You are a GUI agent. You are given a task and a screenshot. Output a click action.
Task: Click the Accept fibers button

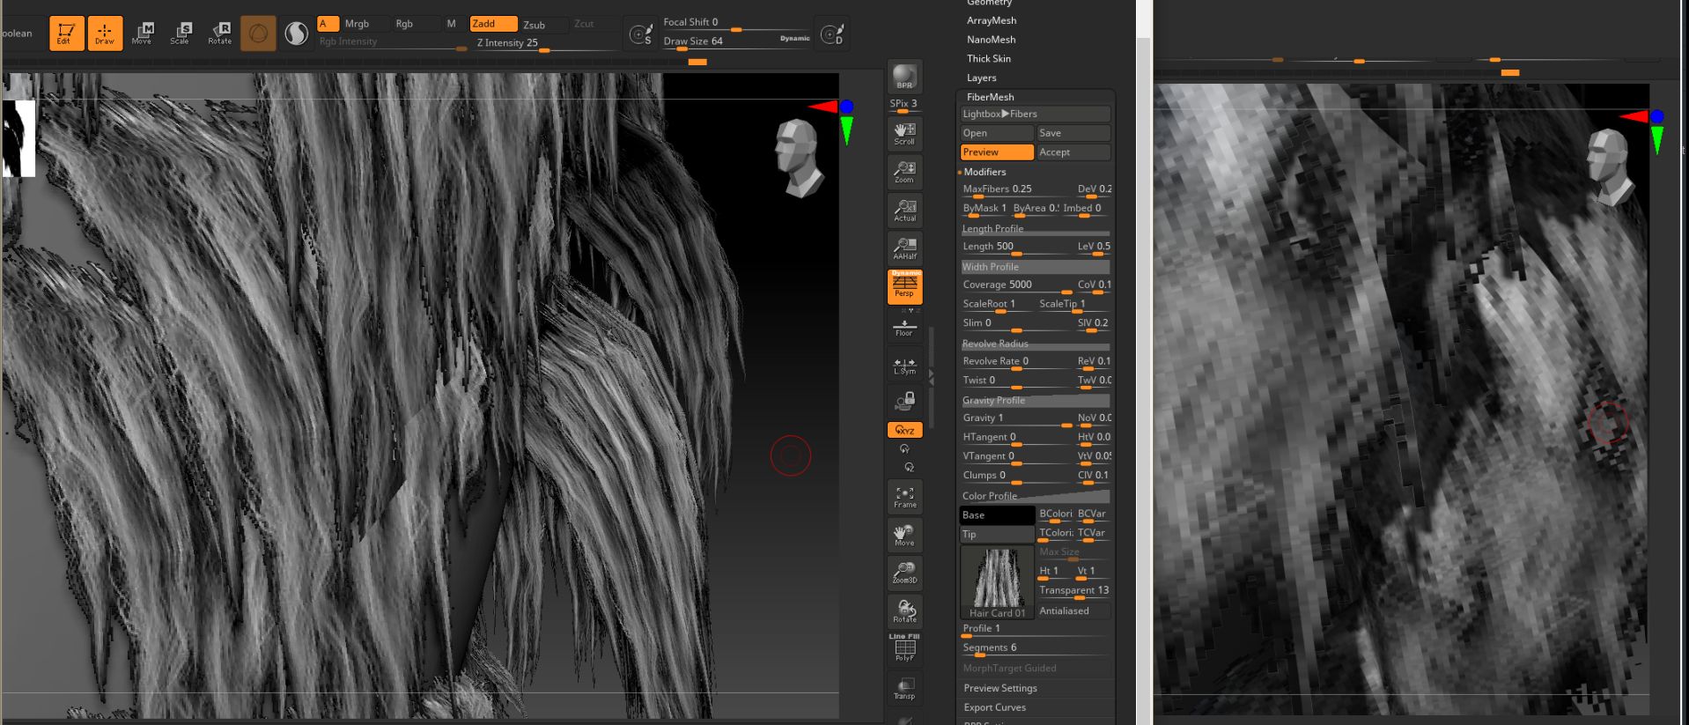1073,152
